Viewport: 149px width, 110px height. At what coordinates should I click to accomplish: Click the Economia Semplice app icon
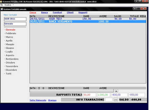(x=1, y=2)
